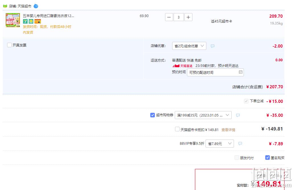294x190 pixels.
Task: Click the ¥-7.89 VIP discount amount
Action: (x=276, y=144)
